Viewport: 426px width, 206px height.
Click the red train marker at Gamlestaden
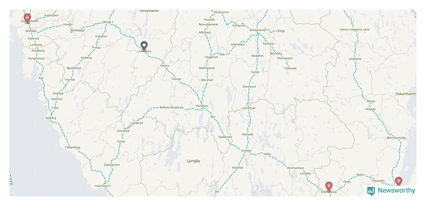[27, 18]
